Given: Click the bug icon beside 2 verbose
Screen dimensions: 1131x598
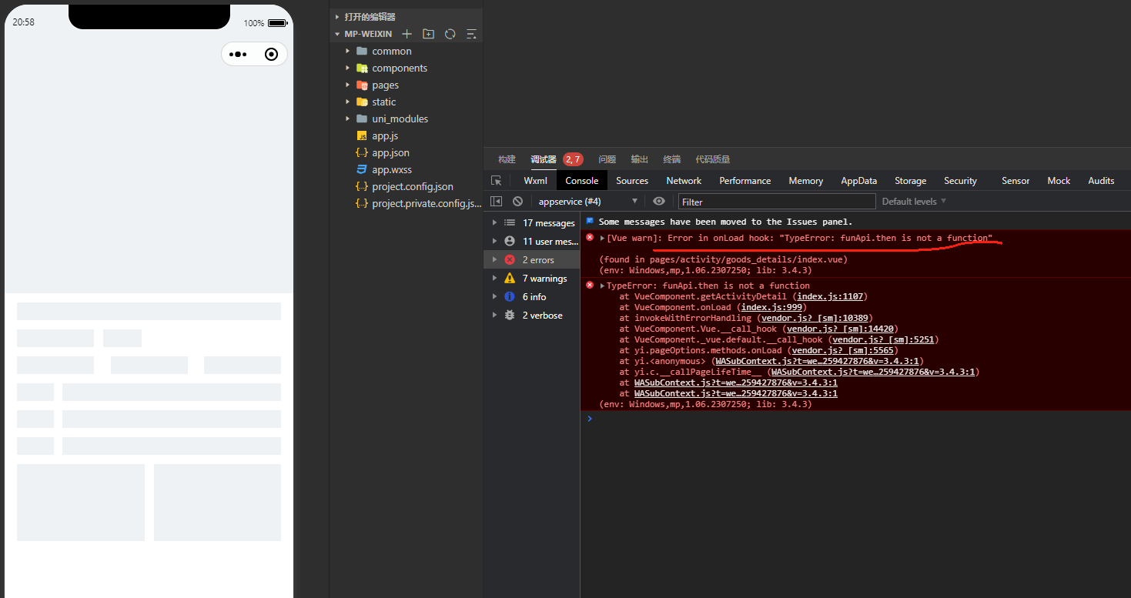Looking at the screenshot, I should tap(510, 315).
